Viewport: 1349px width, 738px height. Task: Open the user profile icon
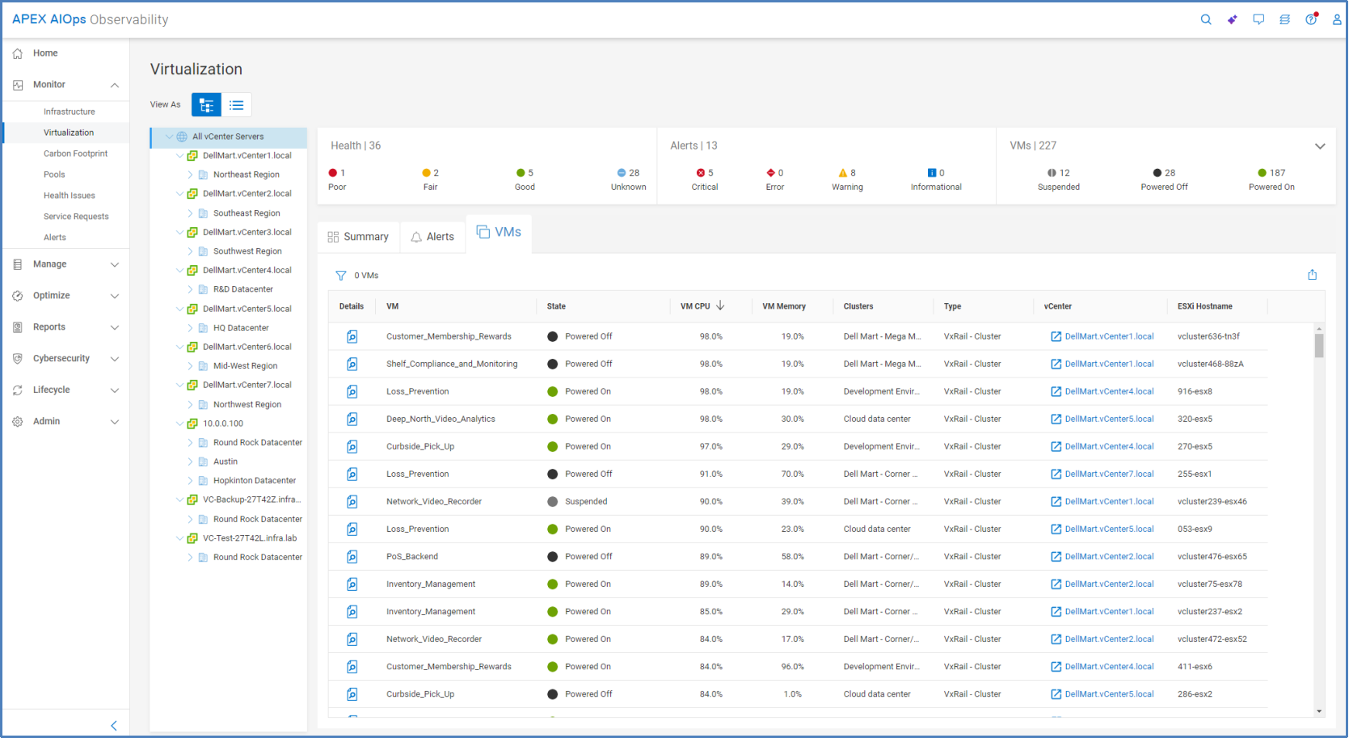pos(1337,19)
